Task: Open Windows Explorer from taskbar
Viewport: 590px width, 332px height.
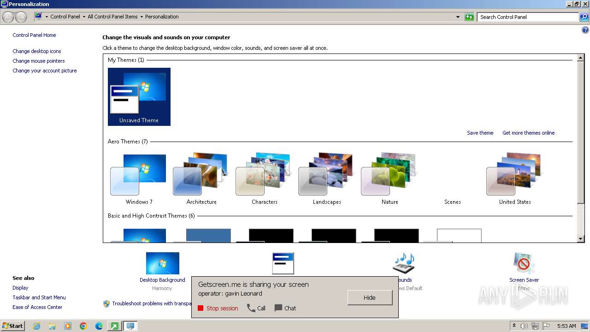Action: pos(52,326)
